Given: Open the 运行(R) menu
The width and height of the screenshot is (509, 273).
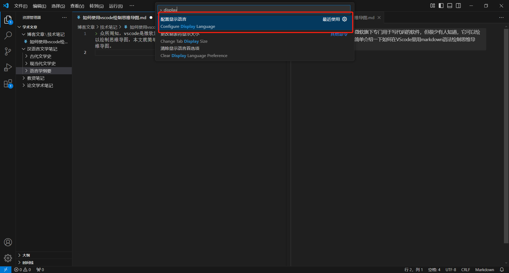Looking at the screenshot, I should pos(116,6).
